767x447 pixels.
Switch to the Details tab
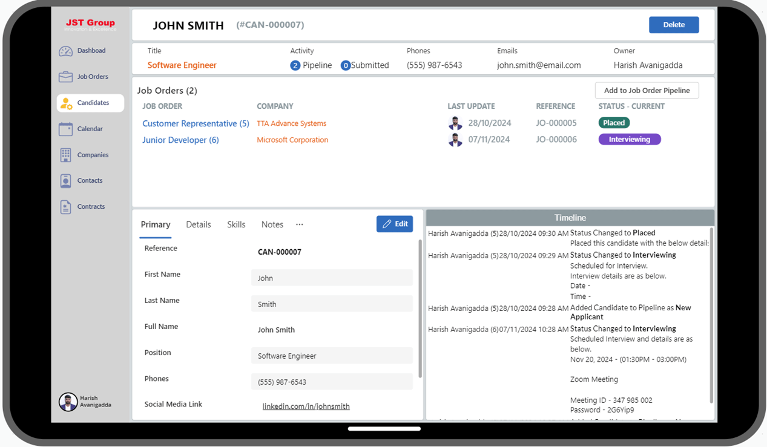(199, 224)
